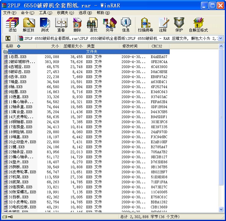Click the vertical scrollbar down arrow
This screenshot has width=226, height=221.
point(221,210)
